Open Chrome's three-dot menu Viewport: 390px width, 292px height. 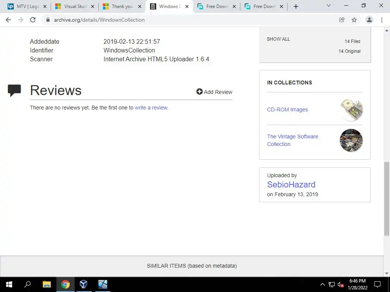pyautogui.click(x=382, y=20)
